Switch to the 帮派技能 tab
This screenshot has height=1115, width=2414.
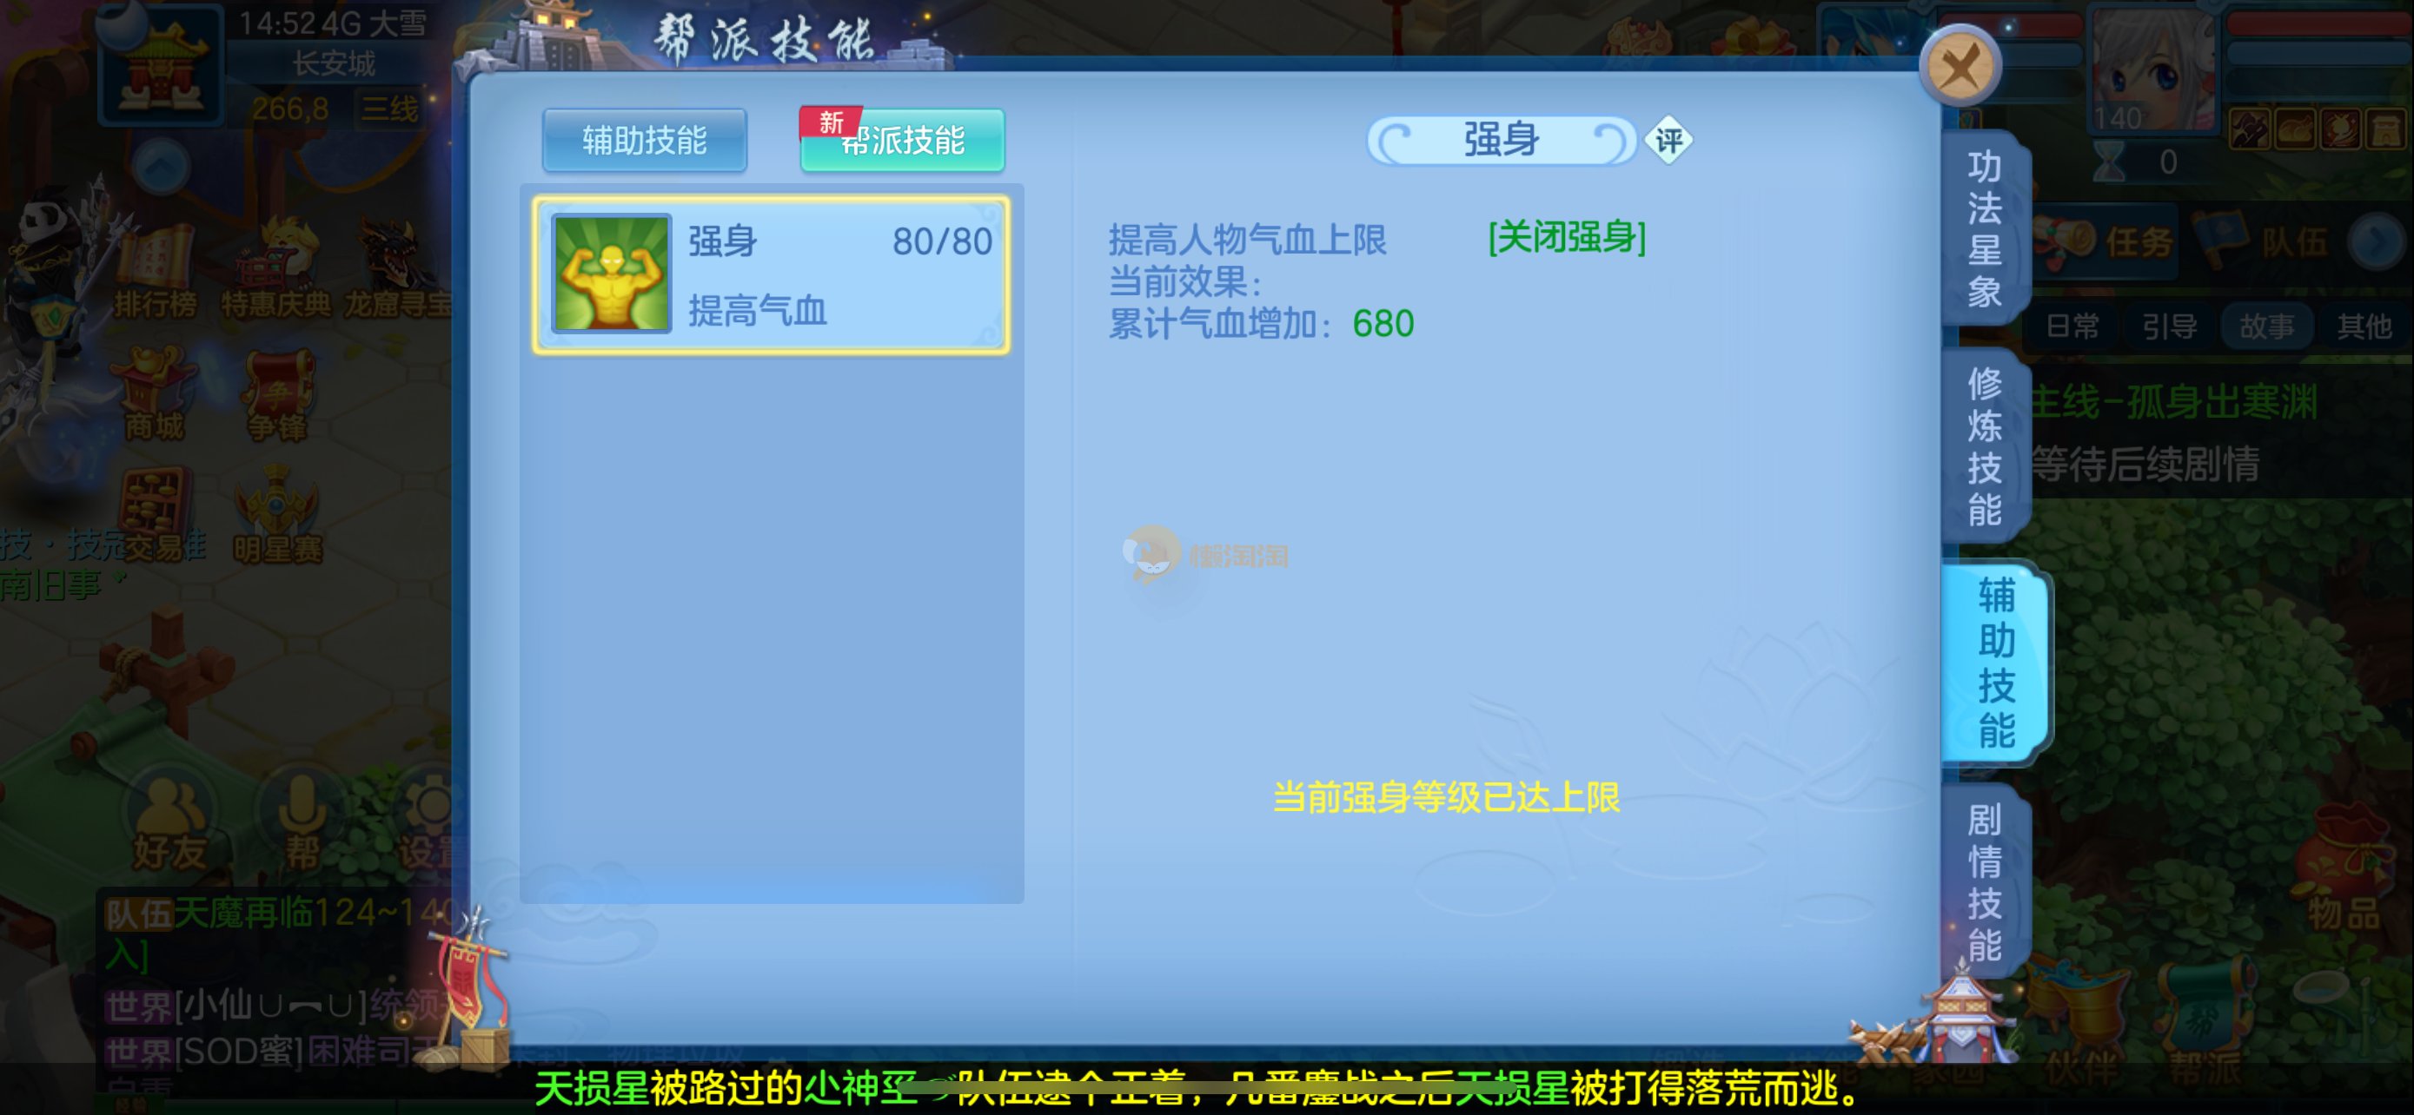click(903, 141)
